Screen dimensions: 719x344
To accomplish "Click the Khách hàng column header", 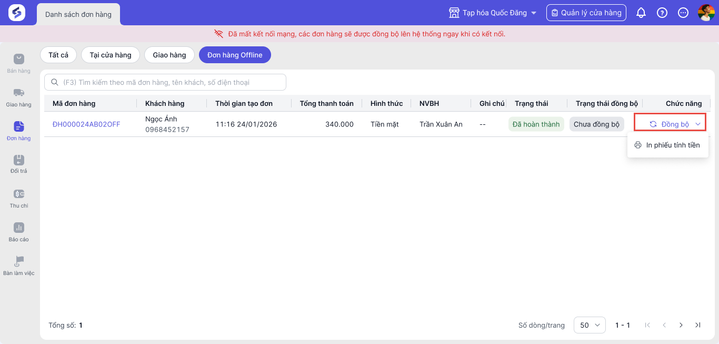I will coord(165,103).
